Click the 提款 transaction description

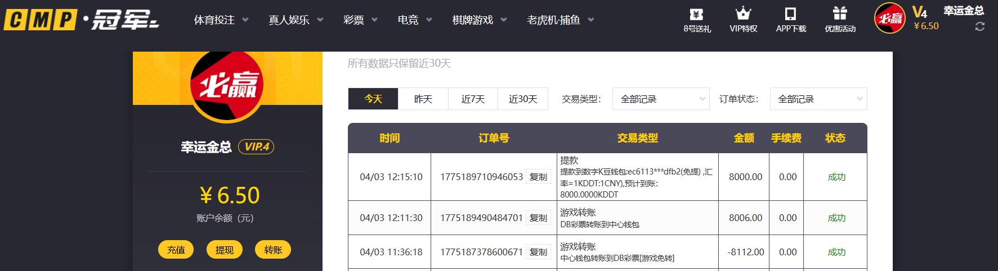(x=637, y=177)
